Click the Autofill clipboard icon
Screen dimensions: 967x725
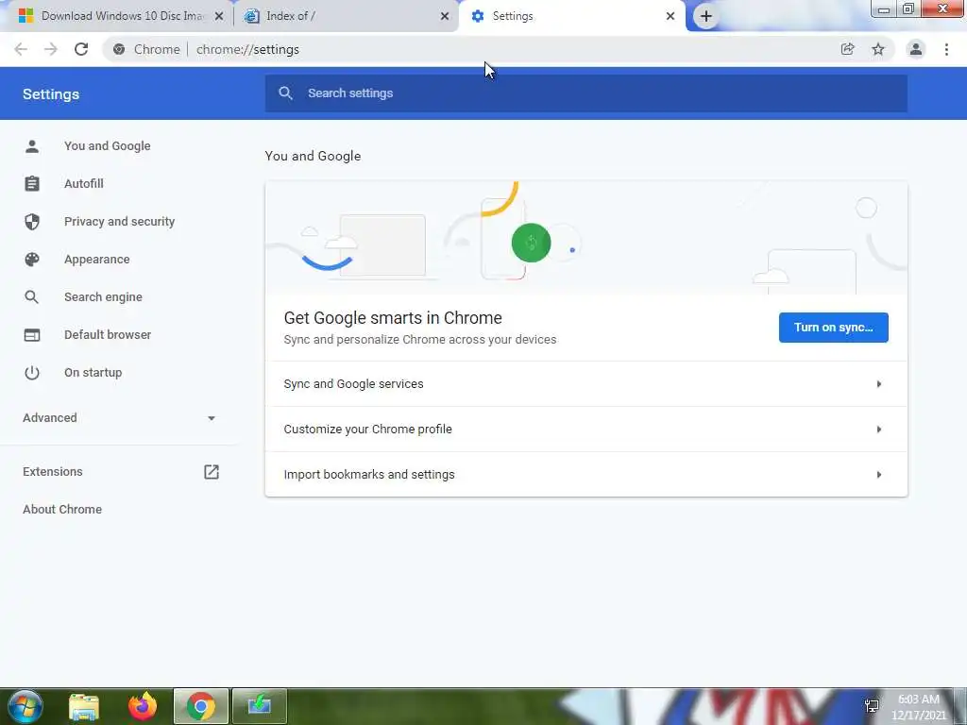(x=32, y=184)
